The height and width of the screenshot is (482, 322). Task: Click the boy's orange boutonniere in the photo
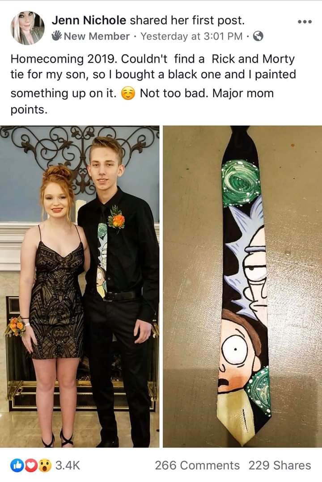pos(116,219)
